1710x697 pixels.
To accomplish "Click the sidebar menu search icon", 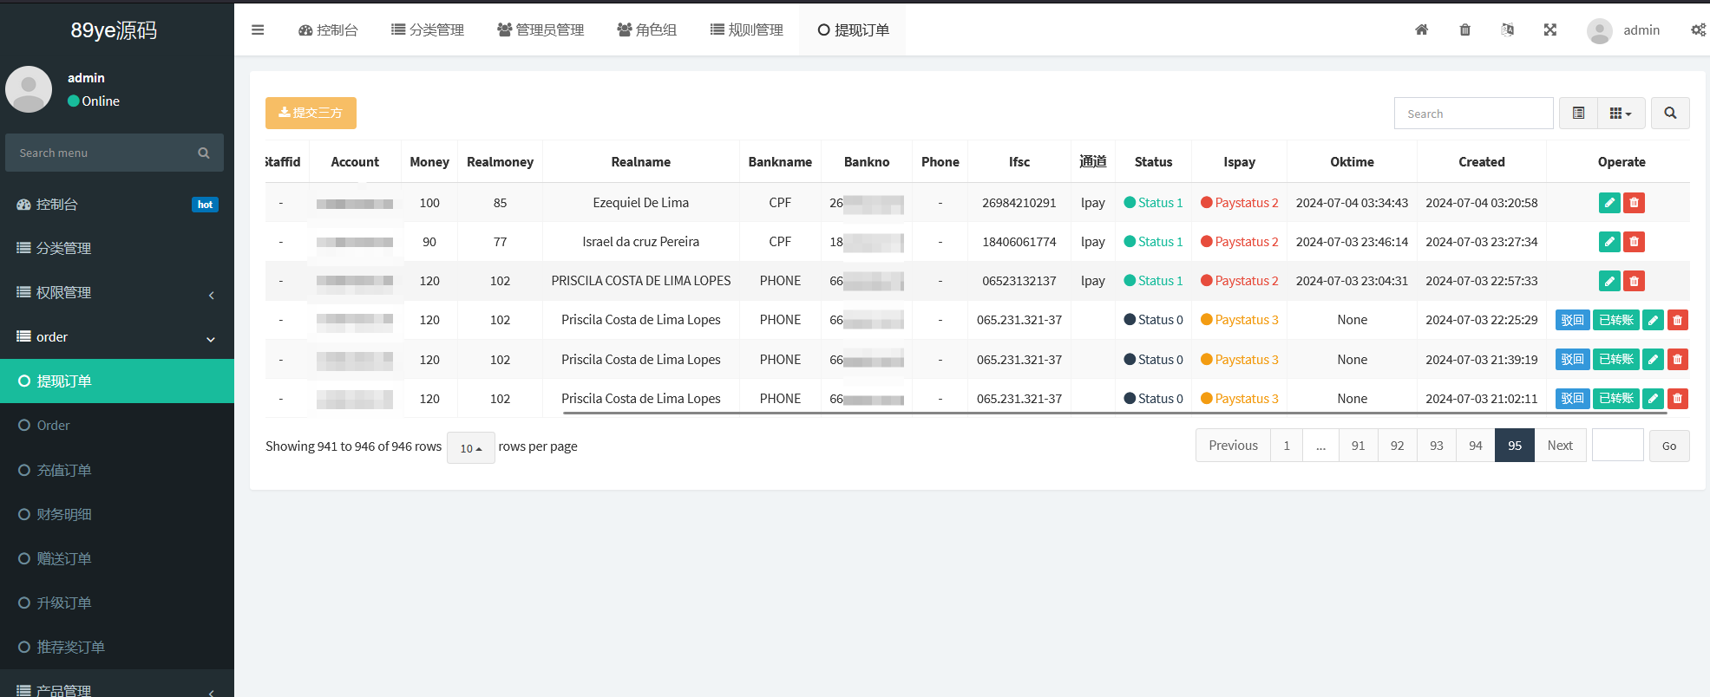I will [204, 153].
